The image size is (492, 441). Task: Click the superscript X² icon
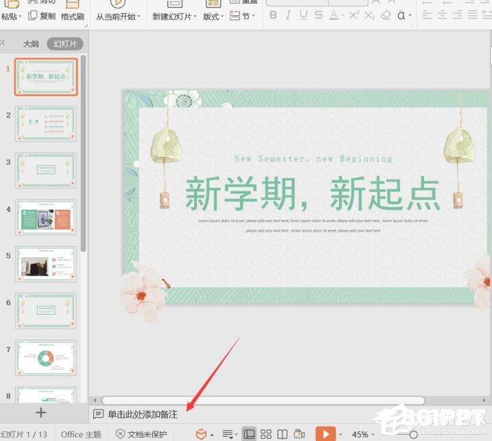pyautogui.click(x=354, y=15)
